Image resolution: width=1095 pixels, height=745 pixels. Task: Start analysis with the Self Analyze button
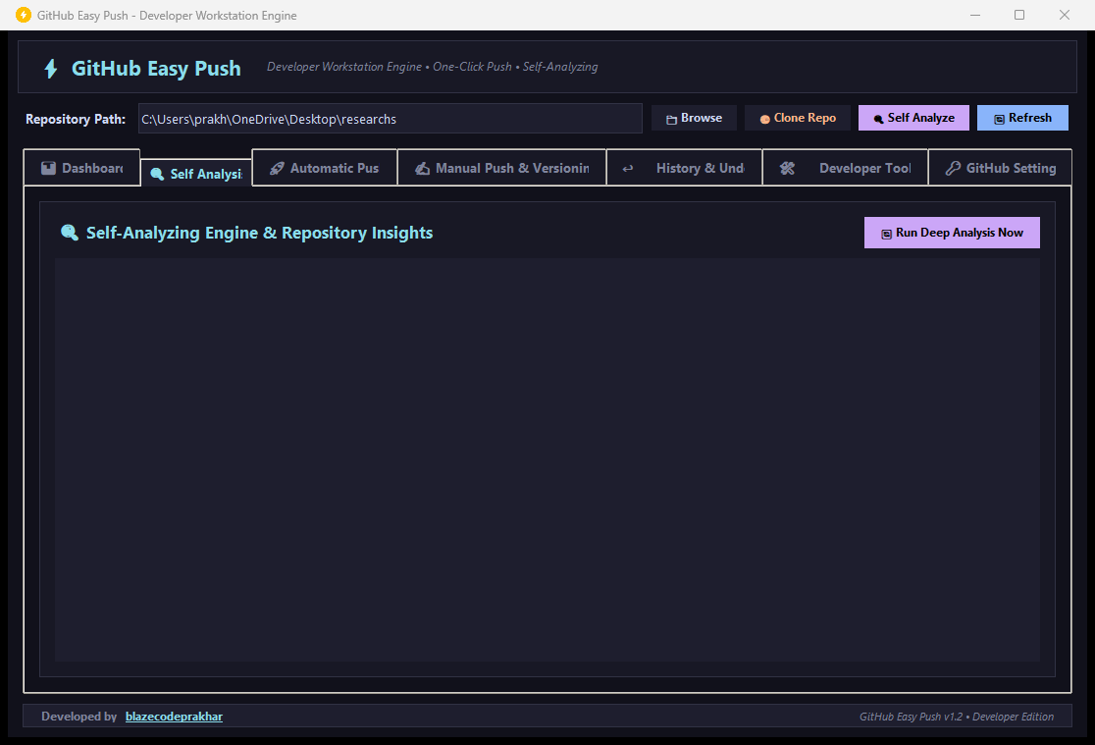tap(913, 118)
